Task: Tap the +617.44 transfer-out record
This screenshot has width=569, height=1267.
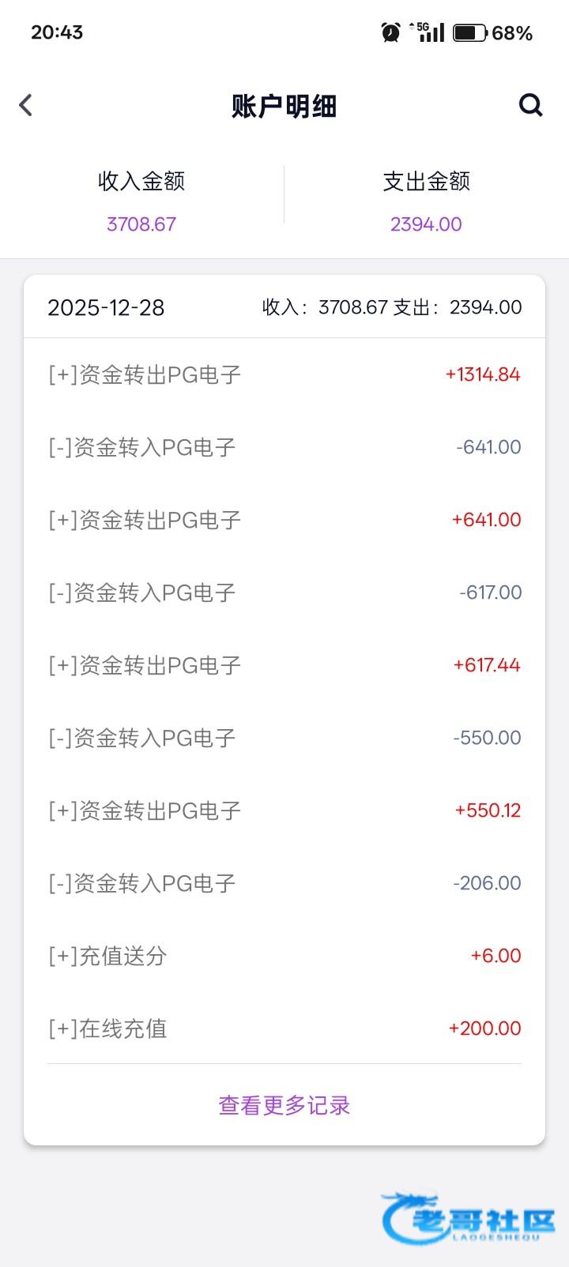Action: pos(284,665)
